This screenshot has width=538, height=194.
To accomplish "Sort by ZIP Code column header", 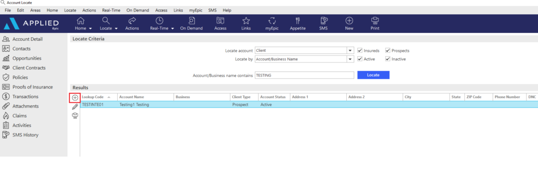I will point(479,97).
